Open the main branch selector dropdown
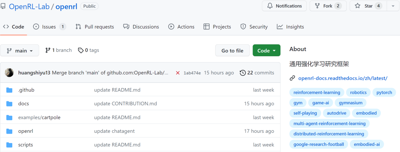 coord(20,51)
